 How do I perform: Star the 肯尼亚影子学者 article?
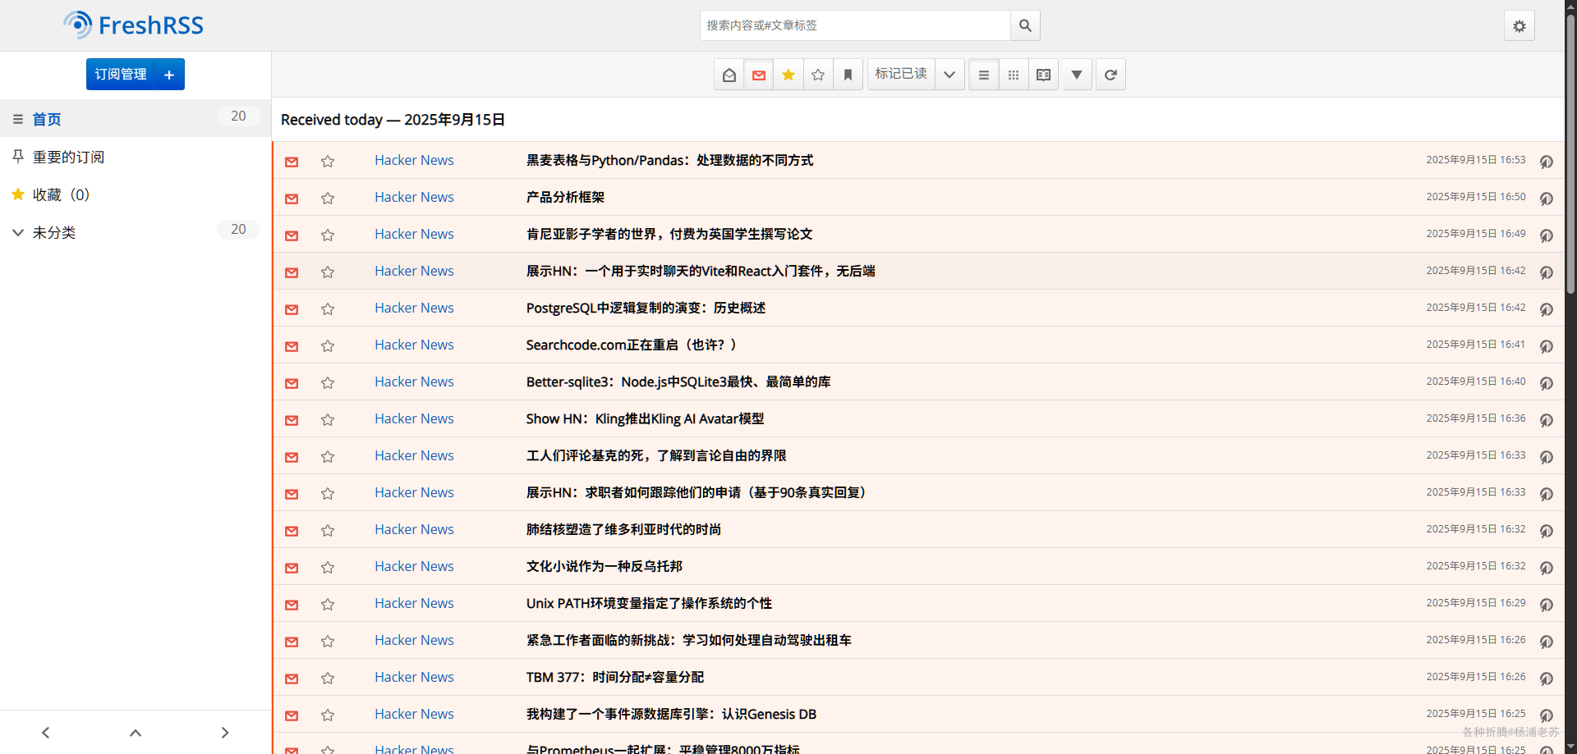coord(328,235)
